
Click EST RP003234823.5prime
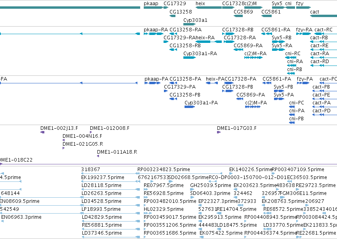point(180,173)
